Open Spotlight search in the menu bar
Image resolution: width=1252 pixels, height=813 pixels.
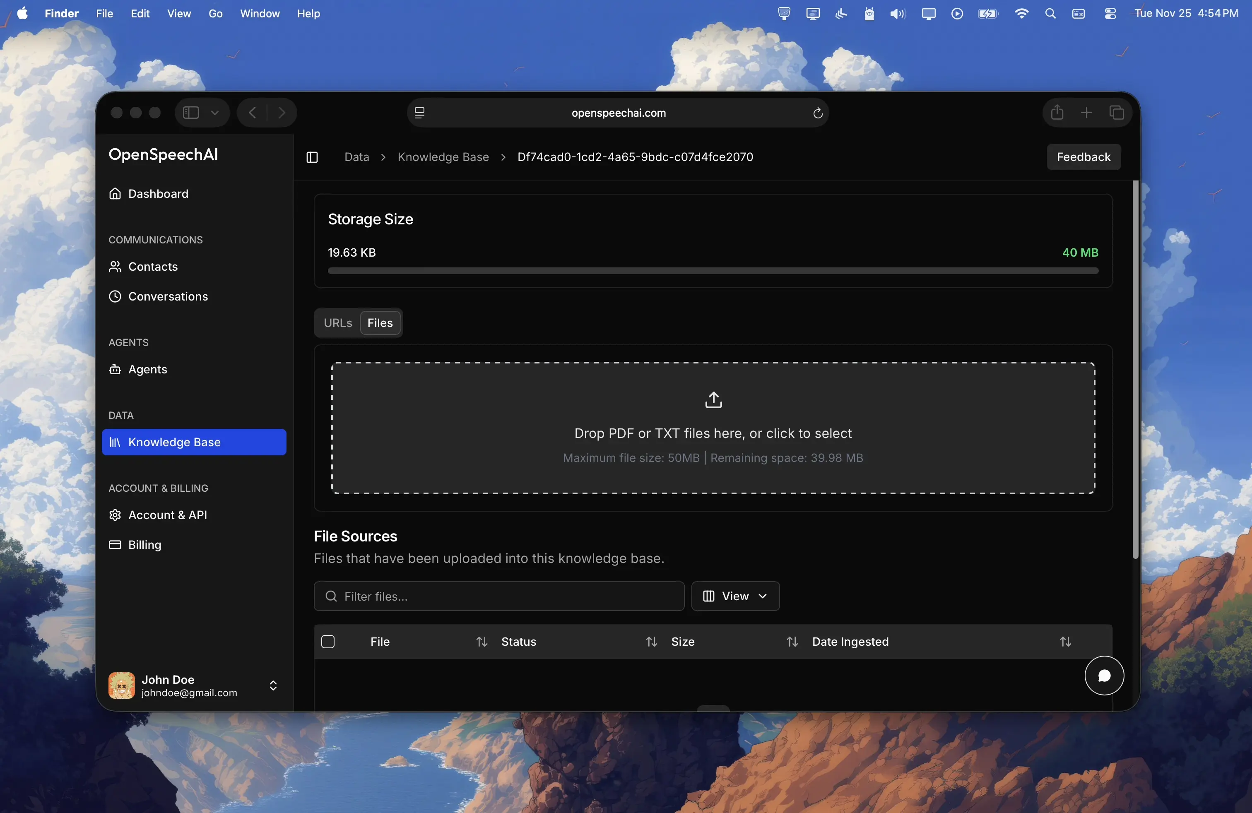coord(1050,14)
